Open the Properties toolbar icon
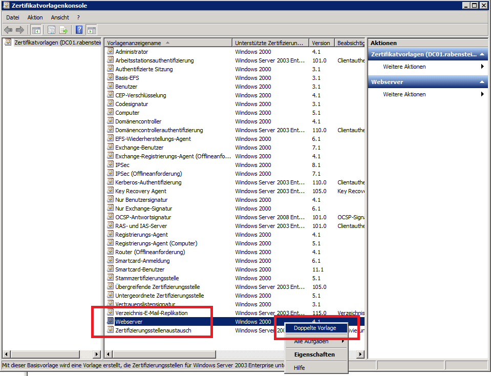Screen dimensions: 491x376 click(x=52, y=30)
